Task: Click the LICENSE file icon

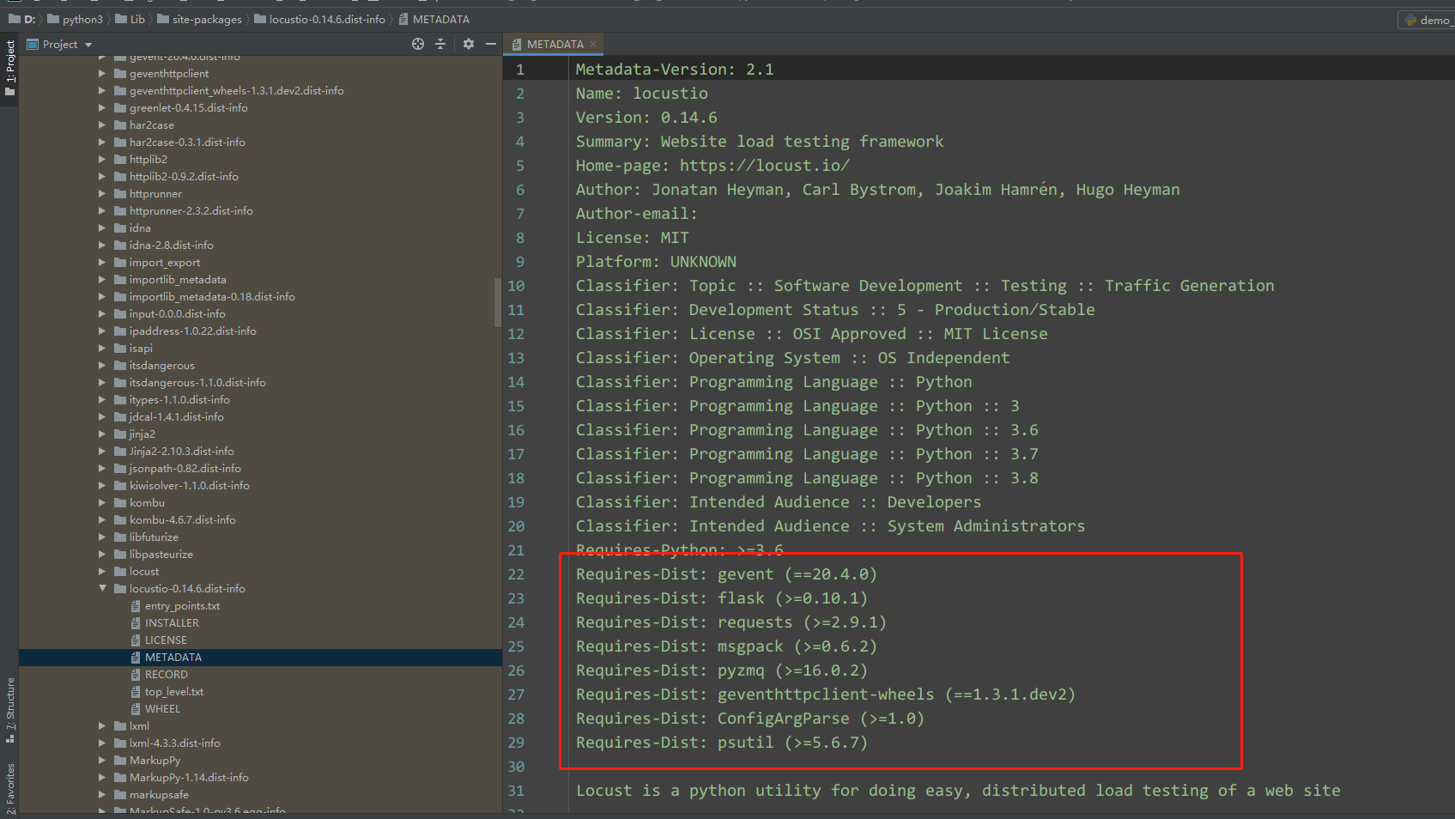Action: [x=136, y=640]
